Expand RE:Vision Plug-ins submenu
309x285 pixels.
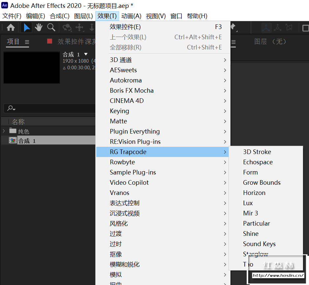click(x=163, y=142)
